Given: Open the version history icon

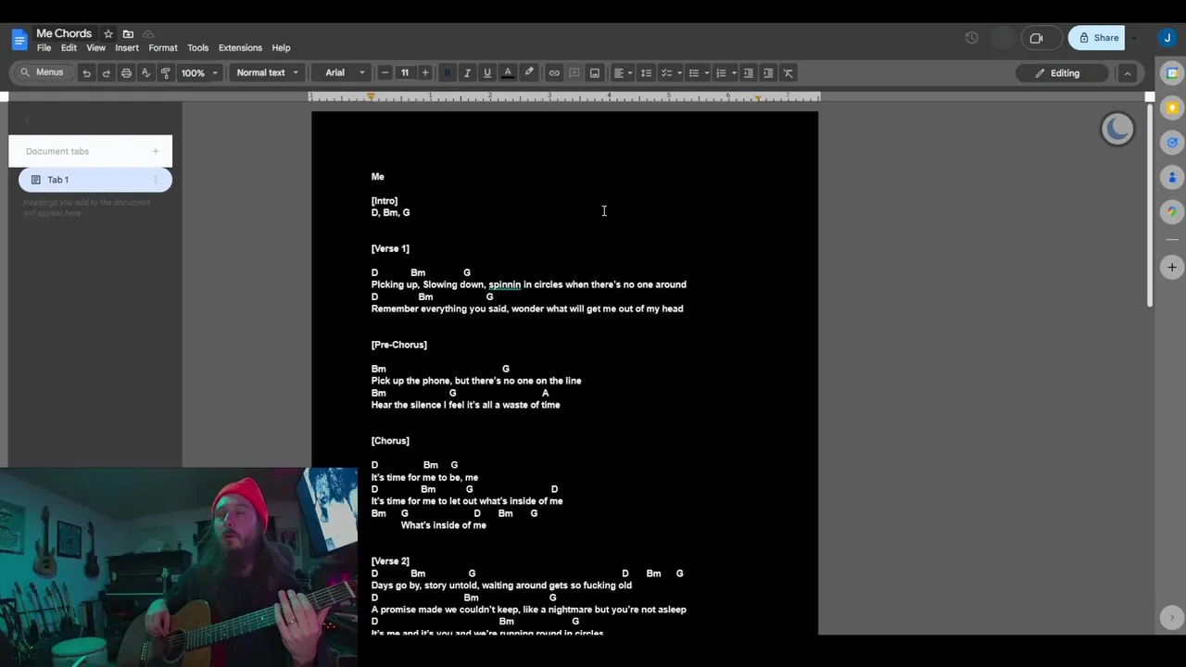Looking at the screenshot, I should tap(971, 38).
